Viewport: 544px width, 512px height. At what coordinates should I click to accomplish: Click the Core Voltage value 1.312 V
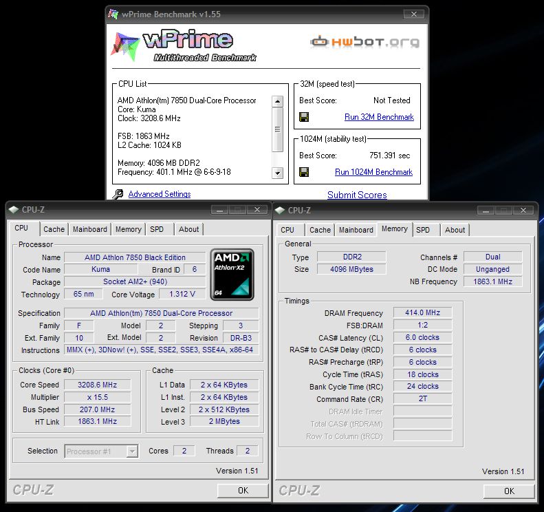click(182, 294)
